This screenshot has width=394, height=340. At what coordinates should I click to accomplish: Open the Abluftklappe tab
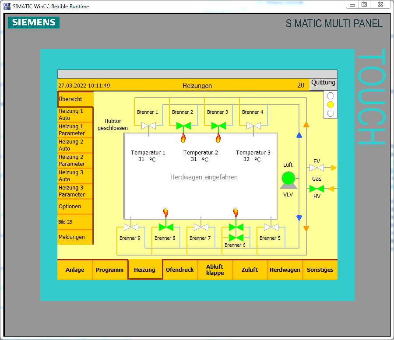(215, 270)
